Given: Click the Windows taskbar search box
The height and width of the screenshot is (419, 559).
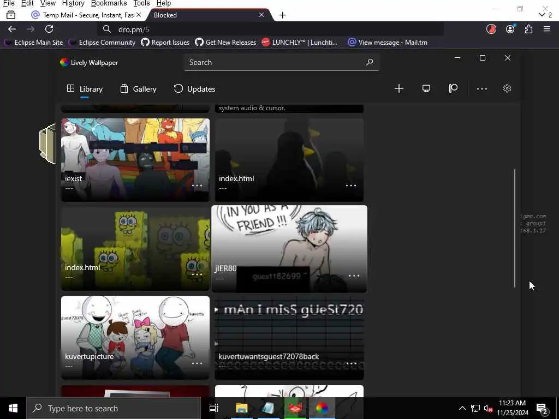Looking at the screenshot, I should [114, 408].
